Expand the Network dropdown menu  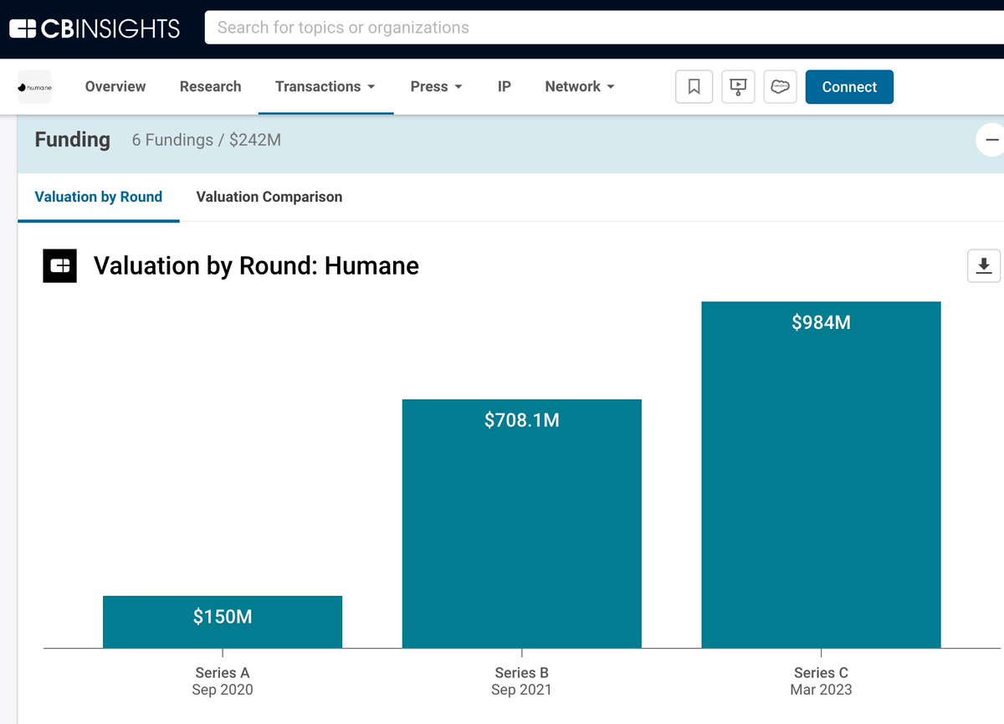click(580, 87)
